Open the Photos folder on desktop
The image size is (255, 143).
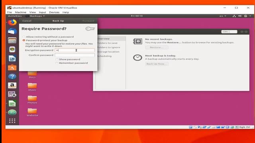(x=32, y=100)
